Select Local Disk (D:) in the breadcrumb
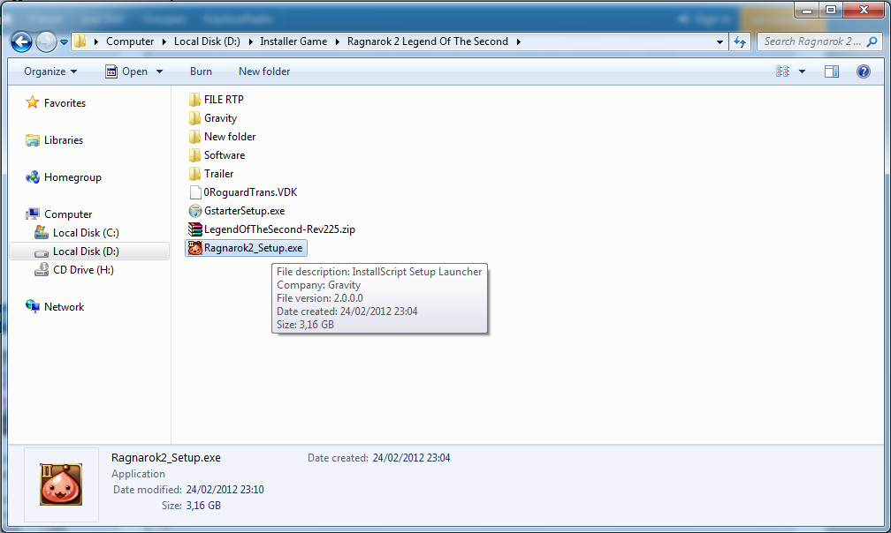Image resolution: width=891 pixels, height=533 pixels. pos(207,41)
